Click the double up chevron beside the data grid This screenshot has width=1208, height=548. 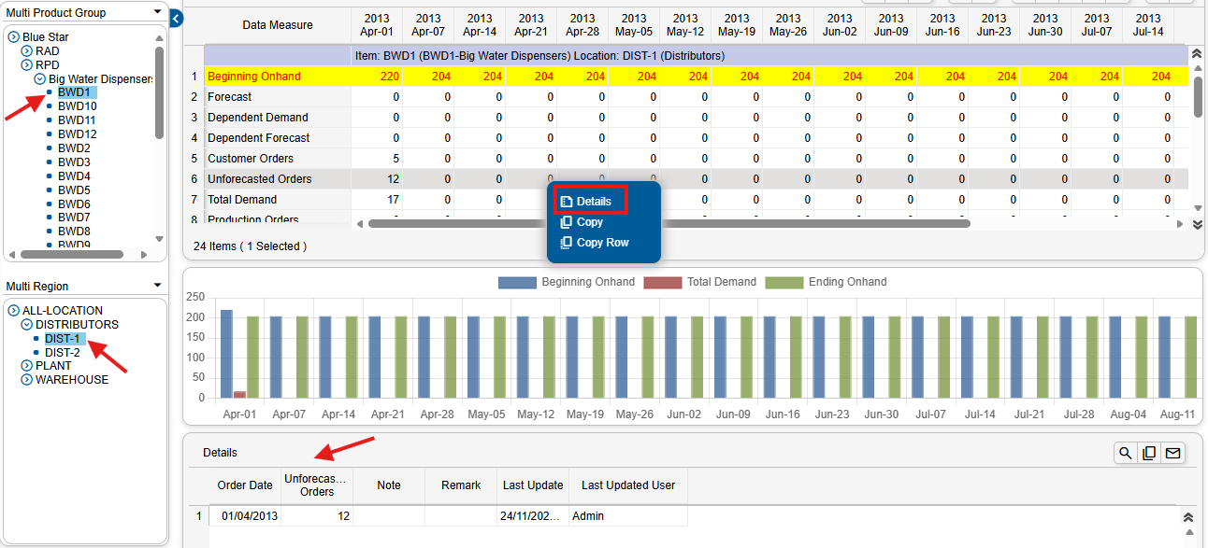point(1198,56)
